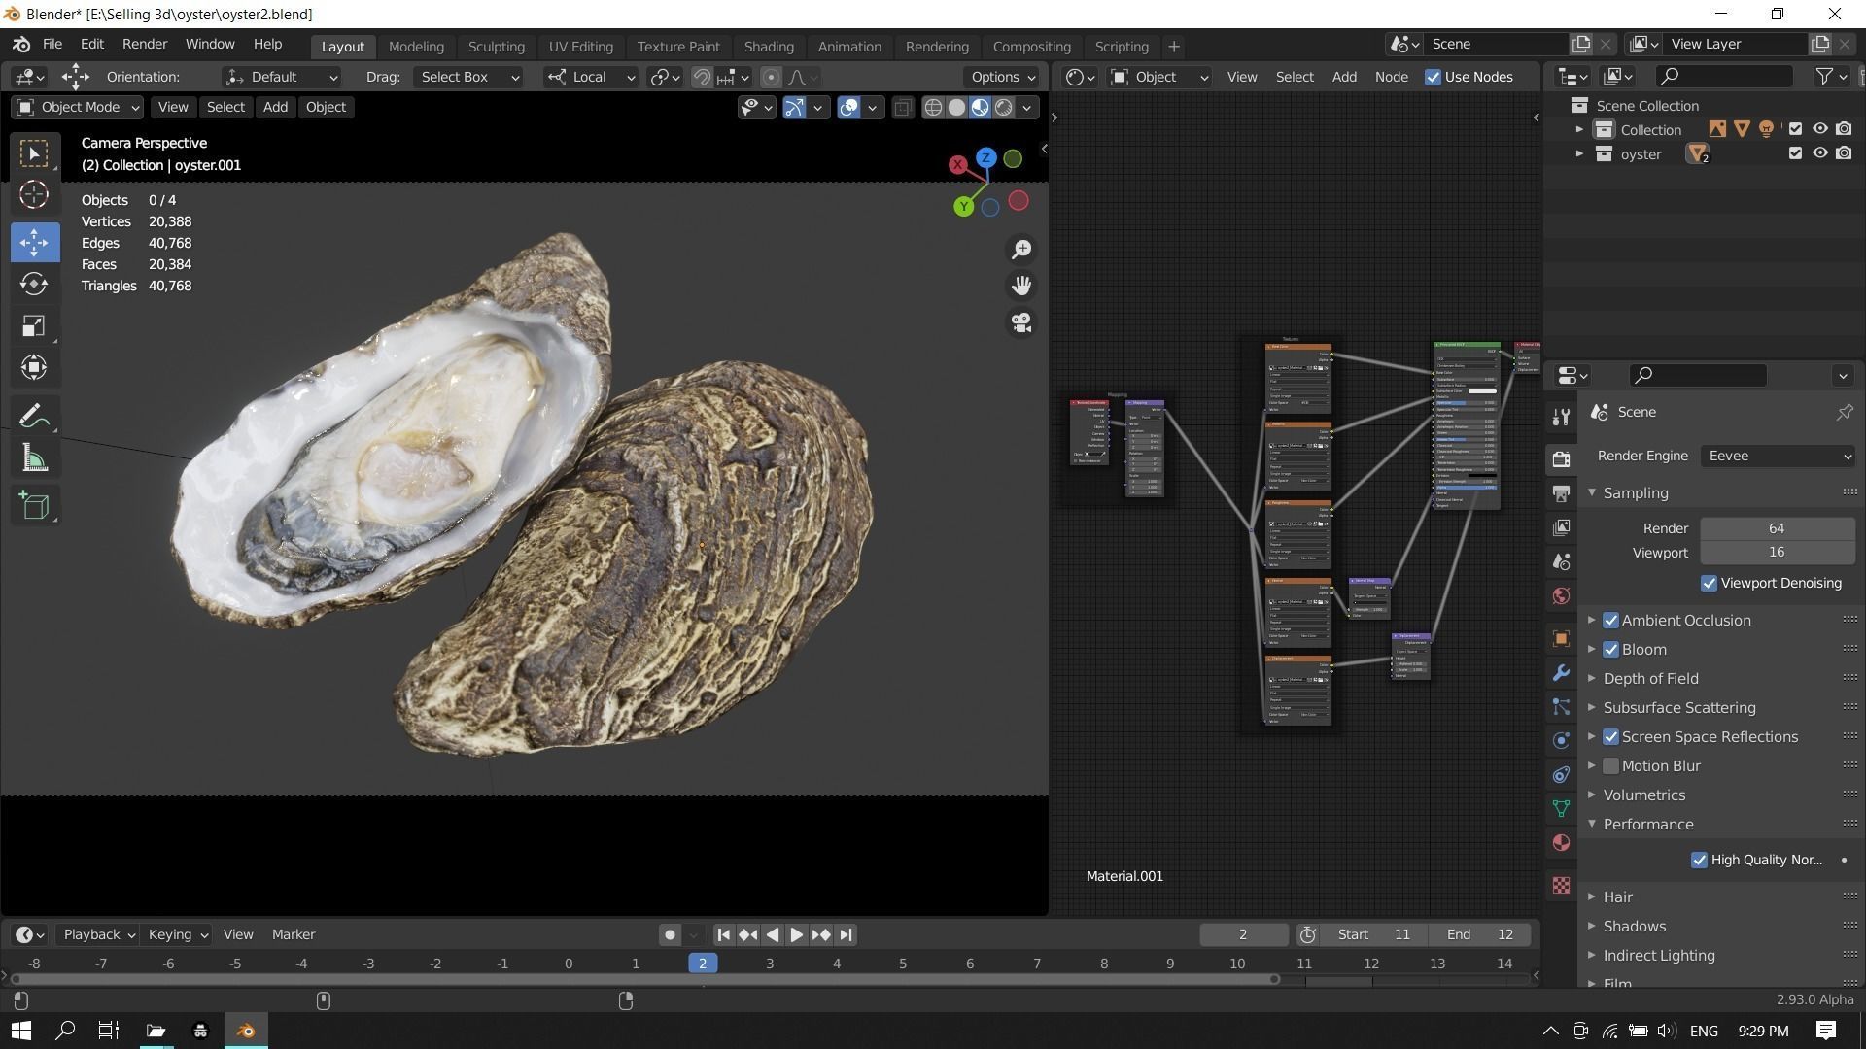Open the Drag Select Box dropdown
The image size is (1866, 1049).
[468, 77]
